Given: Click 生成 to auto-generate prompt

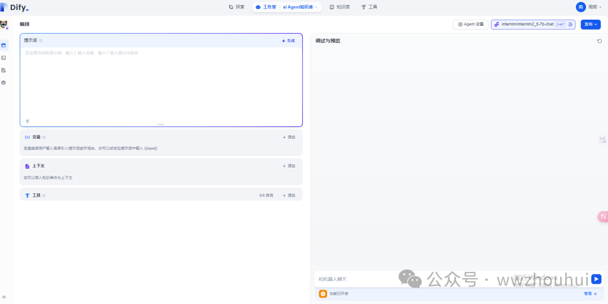Looking at the screenshot, I should click(288, 41).
